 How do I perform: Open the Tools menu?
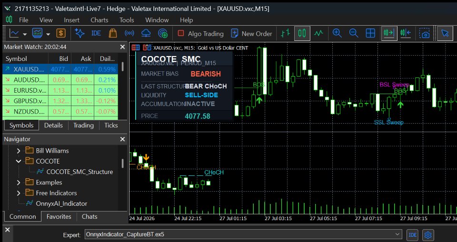pos(127,20)
